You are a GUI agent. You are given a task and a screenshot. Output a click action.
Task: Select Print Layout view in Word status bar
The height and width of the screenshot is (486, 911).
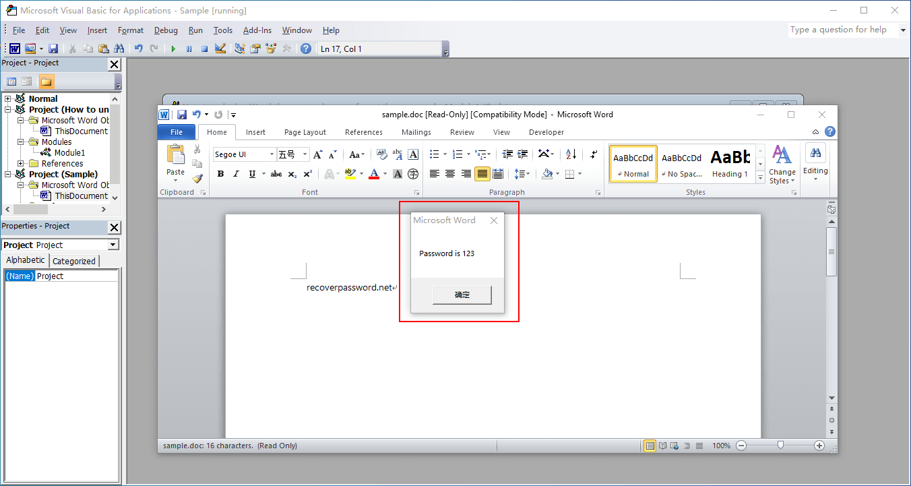click(x=650, y=446)
